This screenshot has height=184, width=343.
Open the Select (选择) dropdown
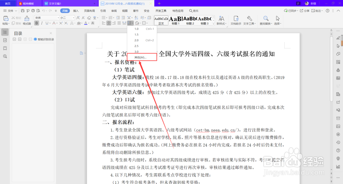pos(277,20)
